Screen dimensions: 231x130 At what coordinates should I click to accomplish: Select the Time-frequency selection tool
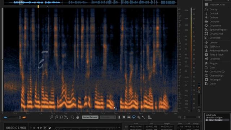click(124, 117)
